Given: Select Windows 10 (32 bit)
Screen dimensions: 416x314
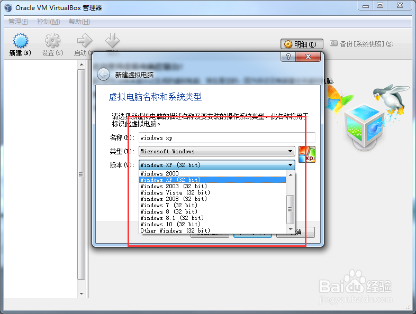Looking at the screenshot, I should [x=213, y=225].
